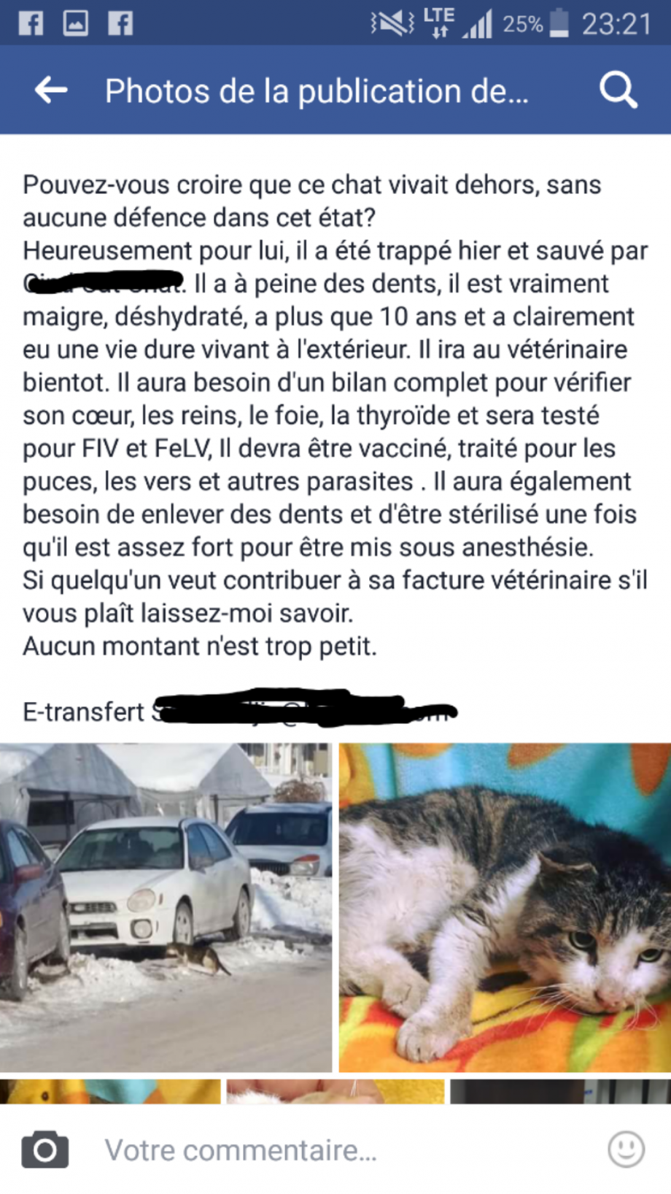Click the 'Votre commentaire...' input field
Image resolution: width=671 pixels, height=1194 pixels.
(343, 1150)
